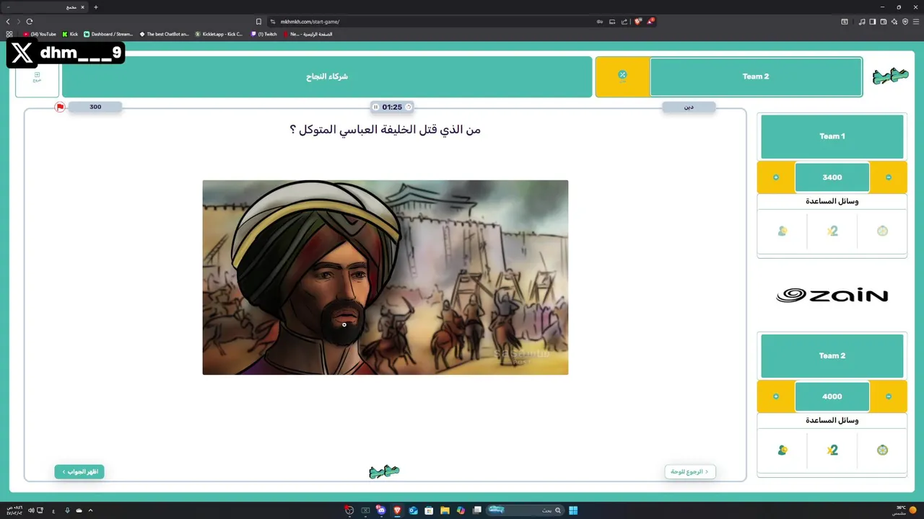The width and height of the screenshot is (924, 519).
Task: Use Team 2 call-a-friend helper icon
Action: pos(783,450)
